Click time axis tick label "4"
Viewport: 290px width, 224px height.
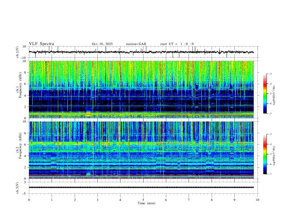[120, 200]
